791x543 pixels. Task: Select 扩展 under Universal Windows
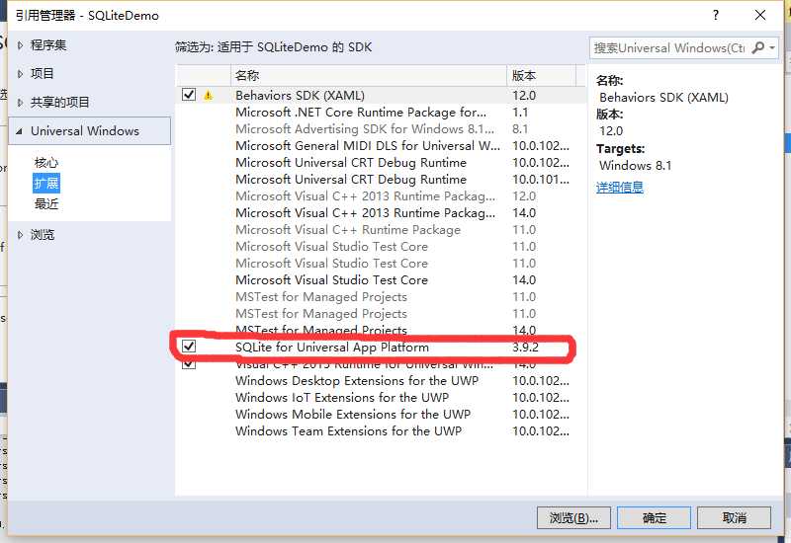click(45, 184)
